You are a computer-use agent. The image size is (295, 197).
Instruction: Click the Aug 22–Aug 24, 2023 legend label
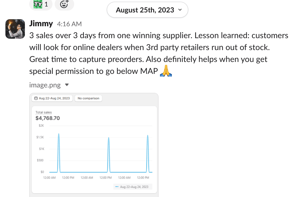coord(134,187)
